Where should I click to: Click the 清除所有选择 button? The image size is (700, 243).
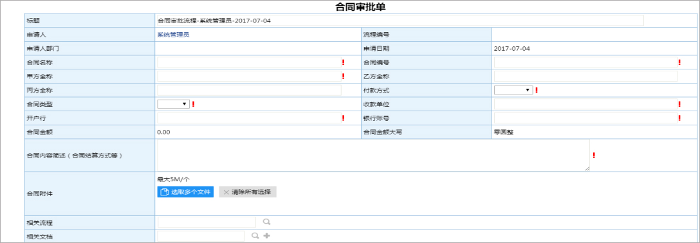[x=248, y=192]
